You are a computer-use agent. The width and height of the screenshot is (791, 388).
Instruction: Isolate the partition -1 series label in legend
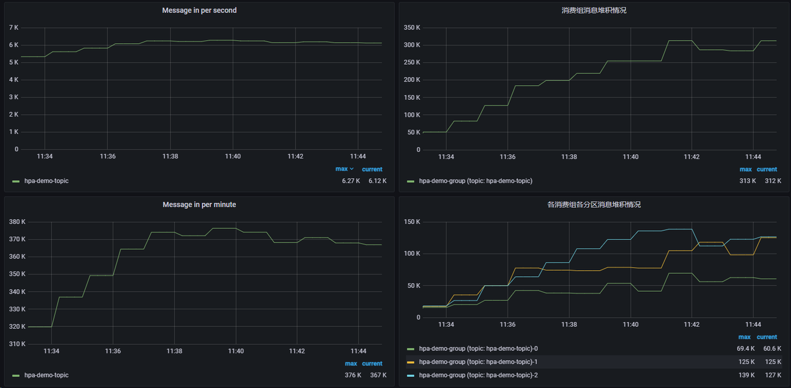tap(478, 362)
